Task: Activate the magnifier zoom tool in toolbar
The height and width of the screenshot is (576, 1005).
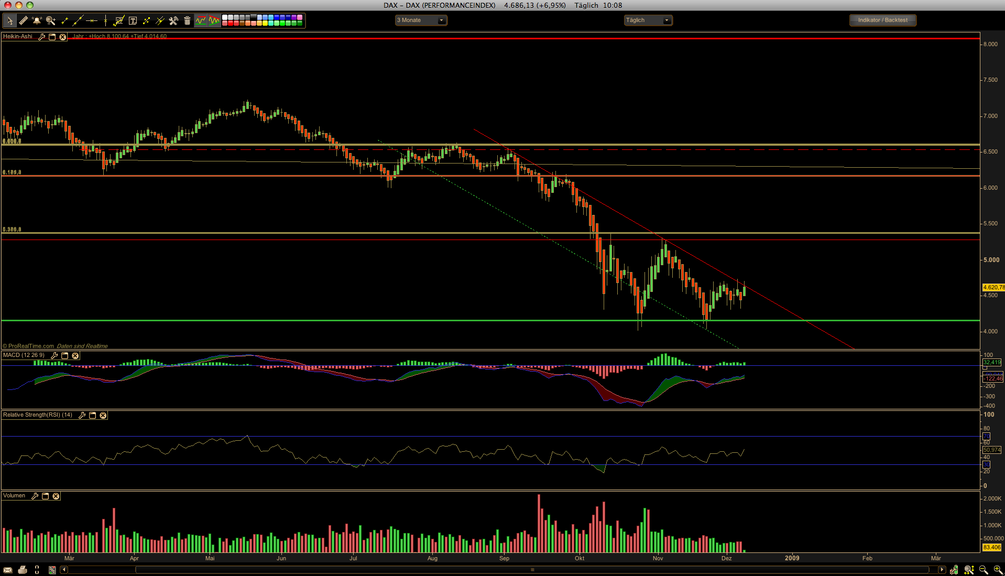Action: 50,20
